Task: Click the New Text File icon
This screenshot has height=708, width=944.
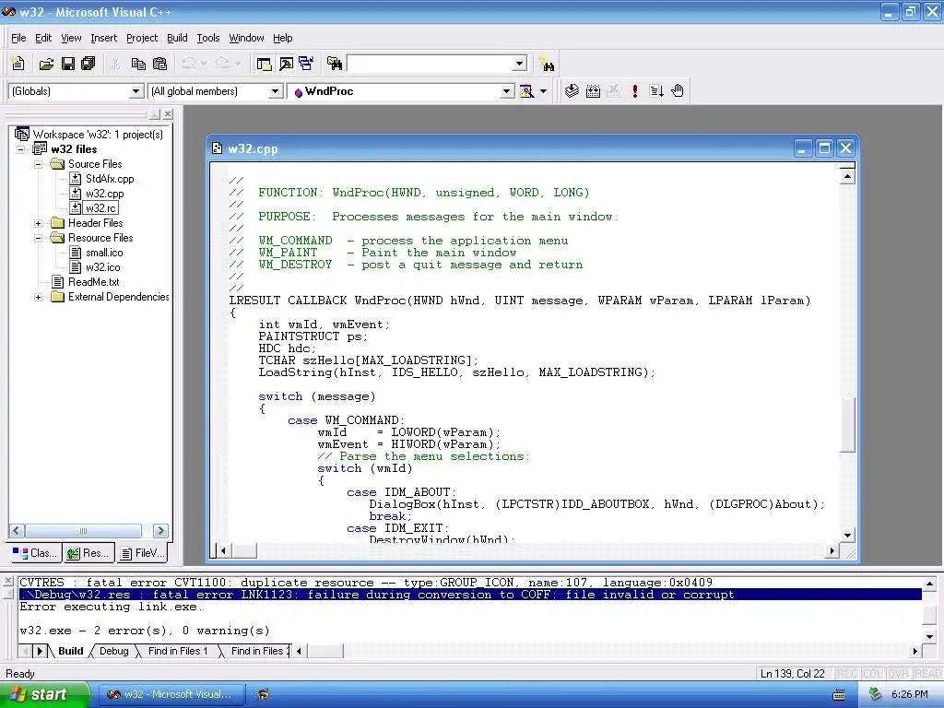Action: point(18,64)
